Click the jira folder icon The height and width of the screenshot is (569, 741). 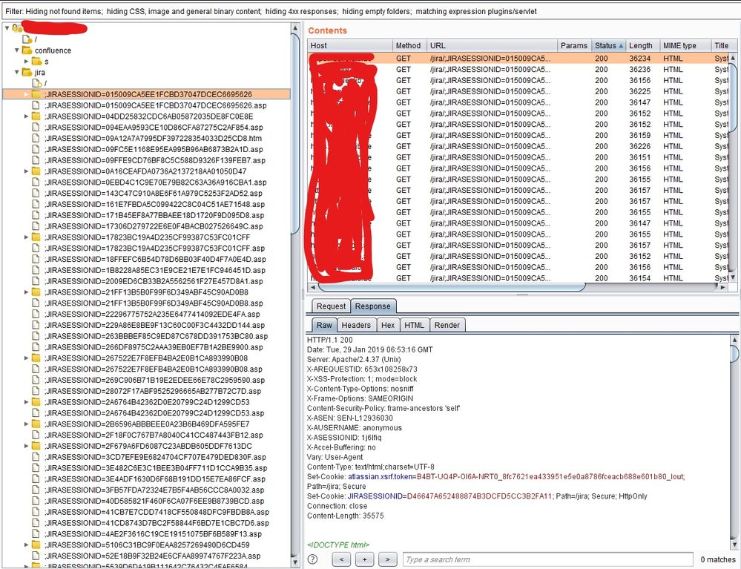coord(27,72)
